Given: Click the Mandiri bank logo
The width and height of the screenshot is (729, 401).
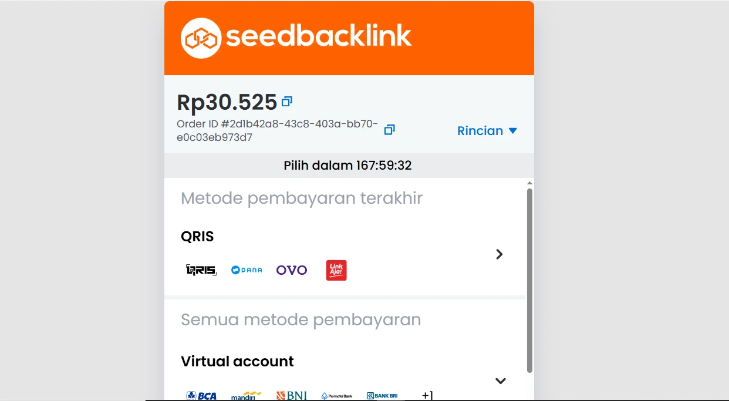Looking at the screenshot, I should (247, 396).
